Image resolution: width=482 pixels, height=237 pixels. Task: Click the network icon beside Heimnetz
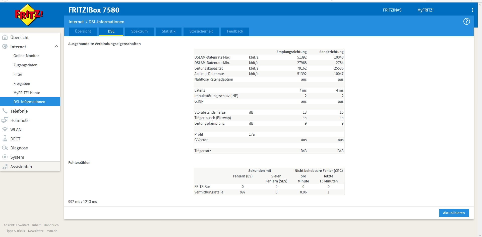[x=5, y=120]
